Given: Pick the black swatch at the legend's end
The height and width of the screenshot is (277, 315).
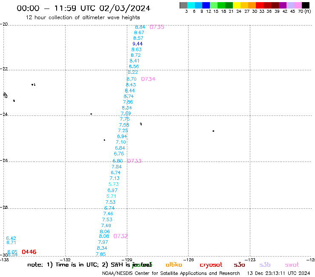Looking at the screenshot, I should point(306,5).
